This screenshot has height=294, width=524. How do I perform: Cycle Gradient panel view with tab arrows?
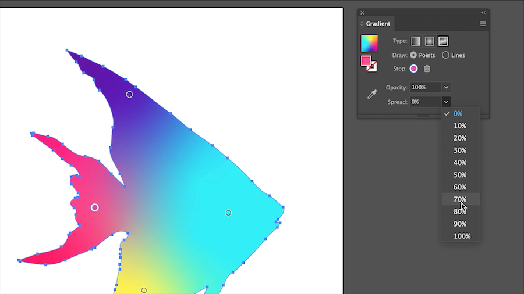pyautogui.click(x=362, y=24)
